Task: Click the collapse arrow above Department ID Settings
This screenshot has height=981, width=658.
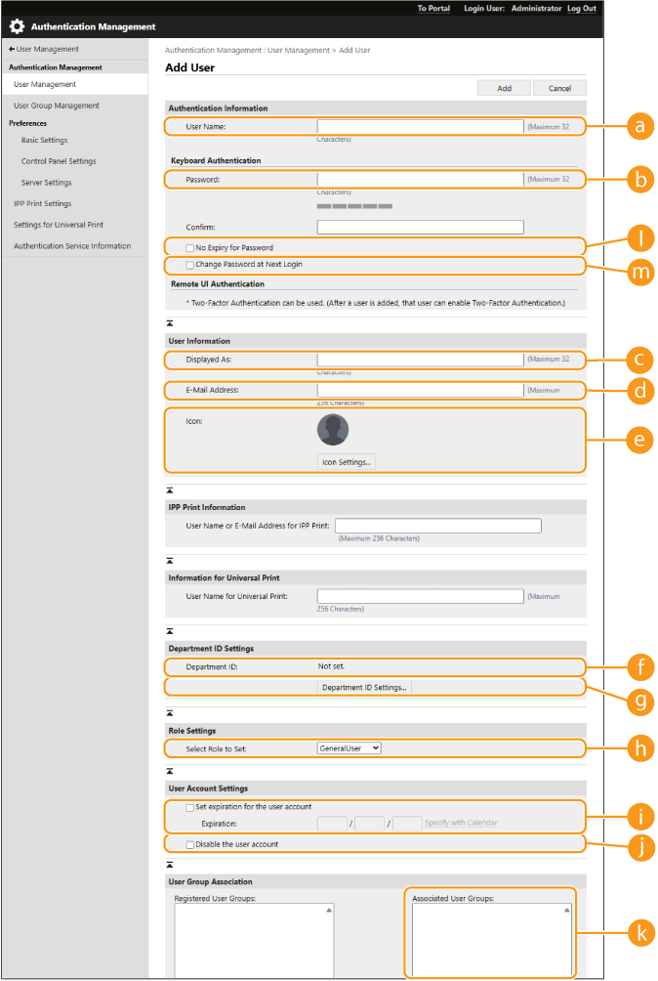Action: coord(170,630)
